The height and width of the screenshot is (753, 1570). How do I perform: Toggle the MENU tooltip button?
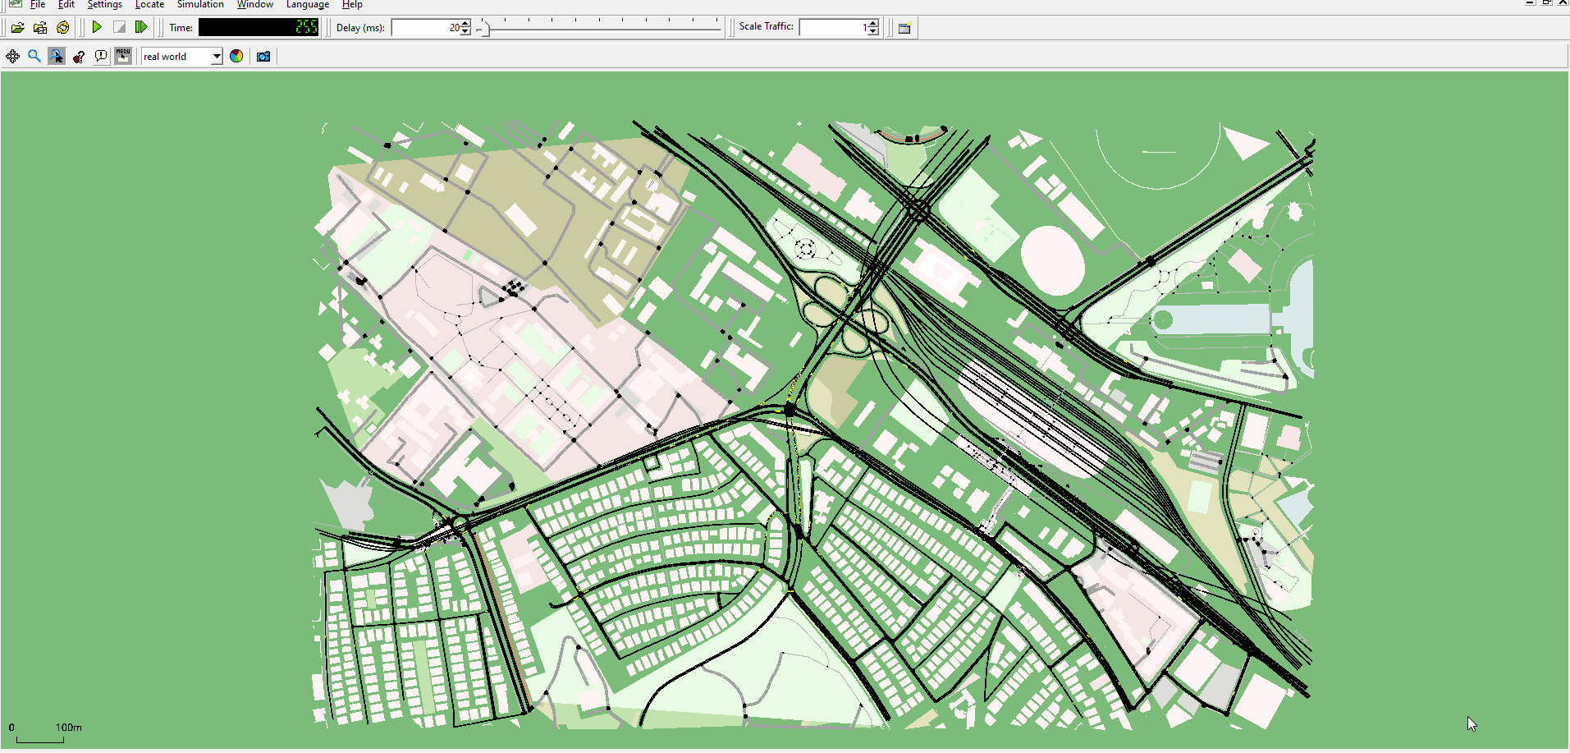(x=123, y=56)
